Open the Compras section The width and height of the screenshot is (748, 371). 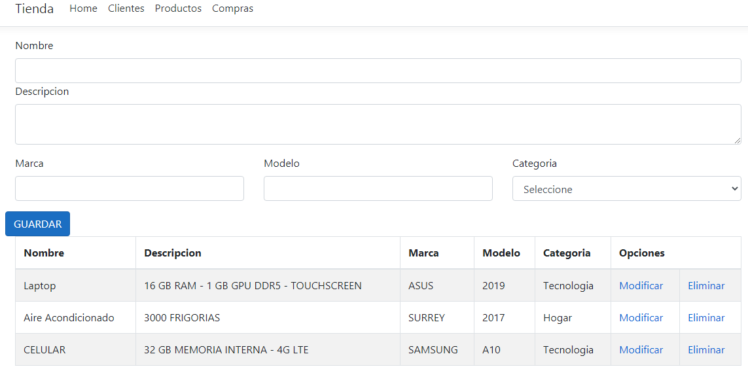point(233,9)
